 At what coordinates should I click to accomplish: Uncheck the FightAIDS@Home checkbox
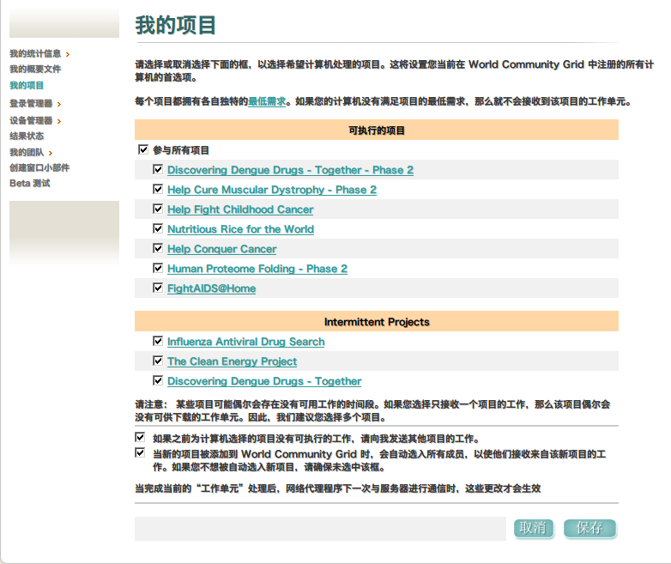point(158,288)
